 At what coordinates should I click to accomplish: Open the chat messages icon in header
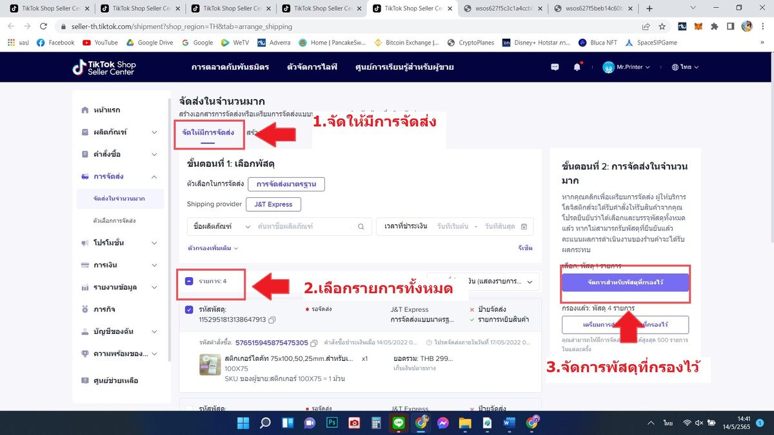[555, 67]
